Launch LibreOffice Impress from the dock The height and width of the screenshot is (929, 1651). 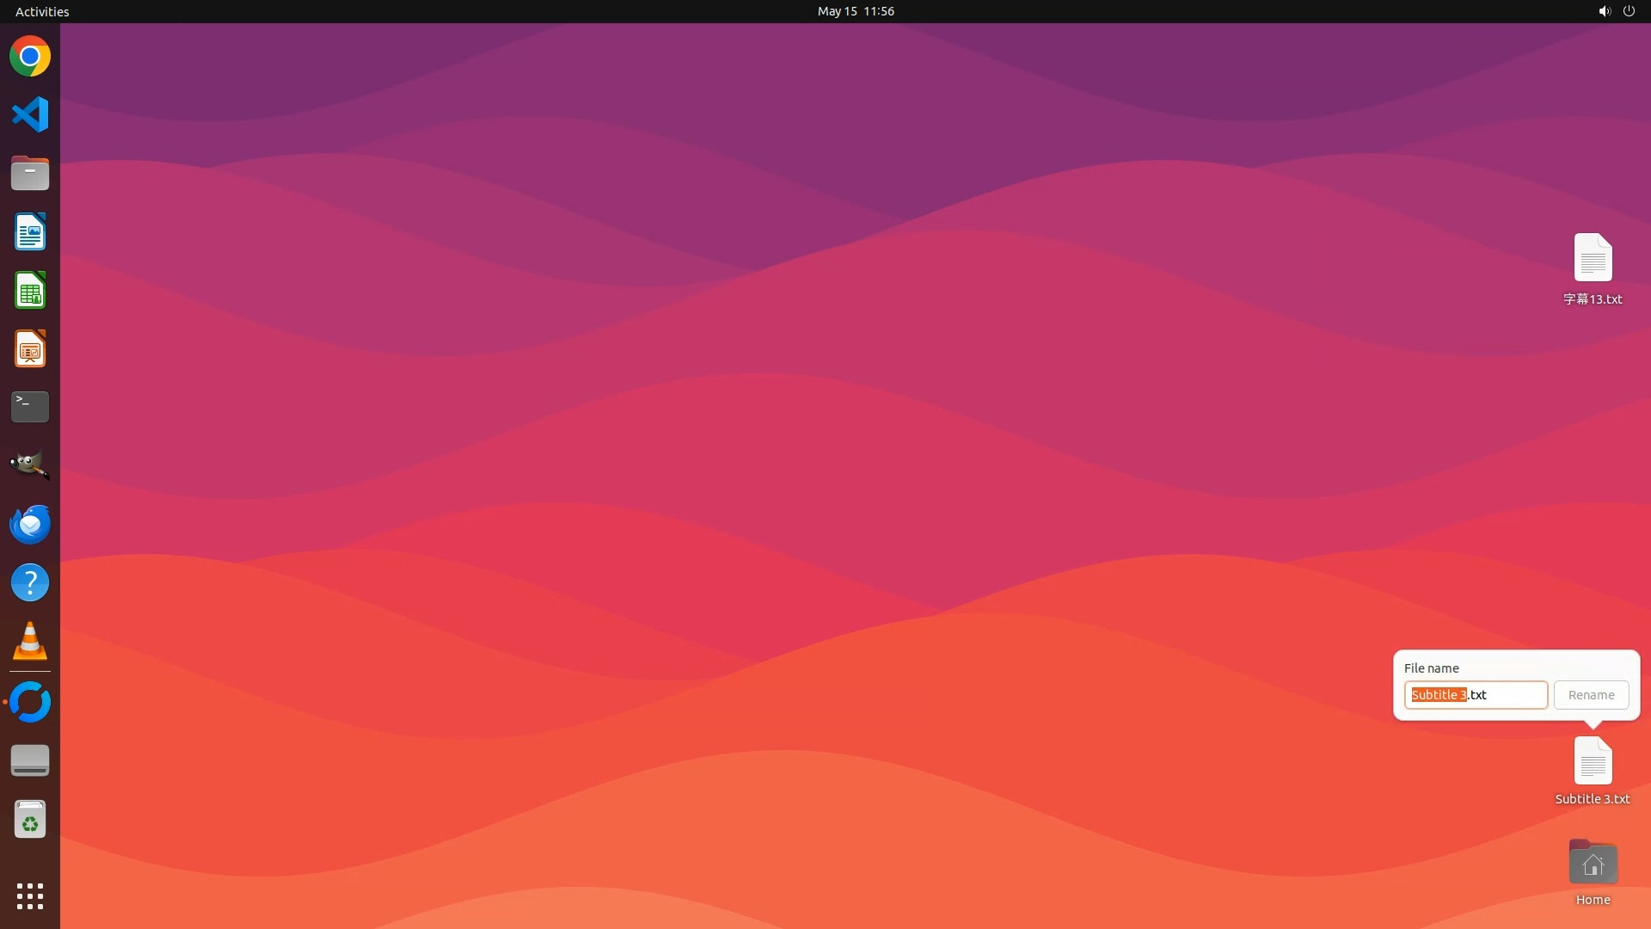30,349
